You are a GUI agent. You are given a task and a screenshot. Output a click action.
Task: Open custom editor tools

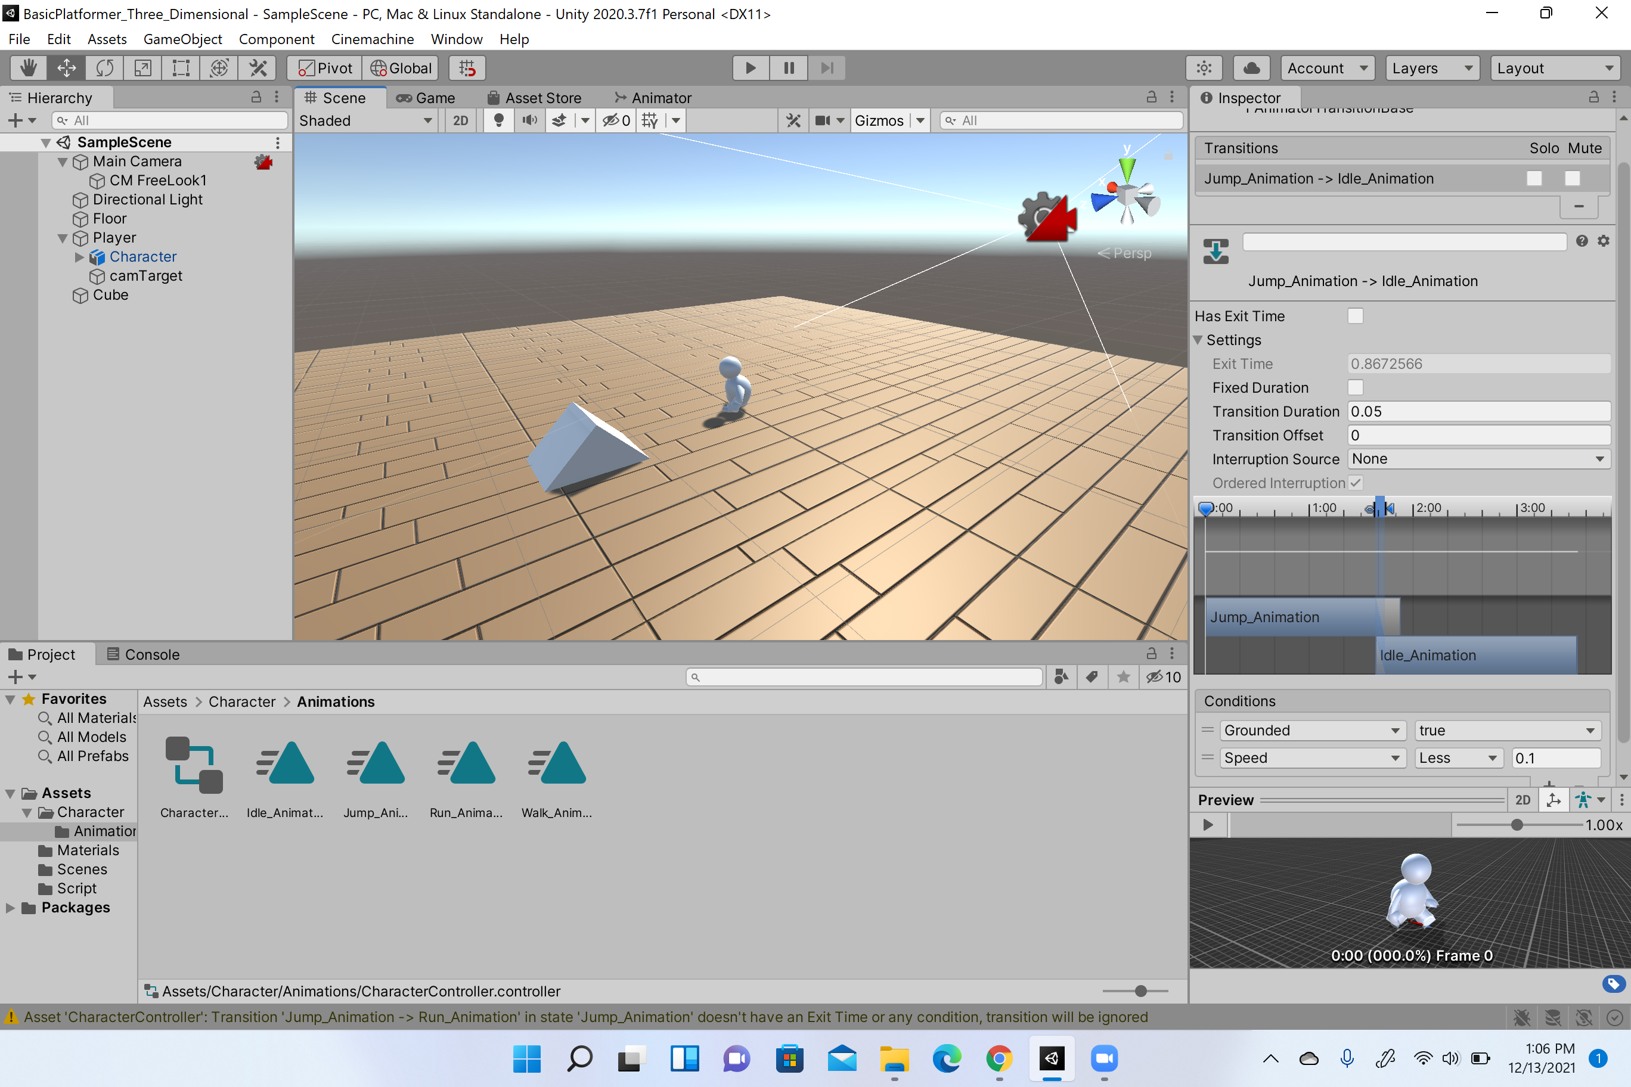point(258,68)
